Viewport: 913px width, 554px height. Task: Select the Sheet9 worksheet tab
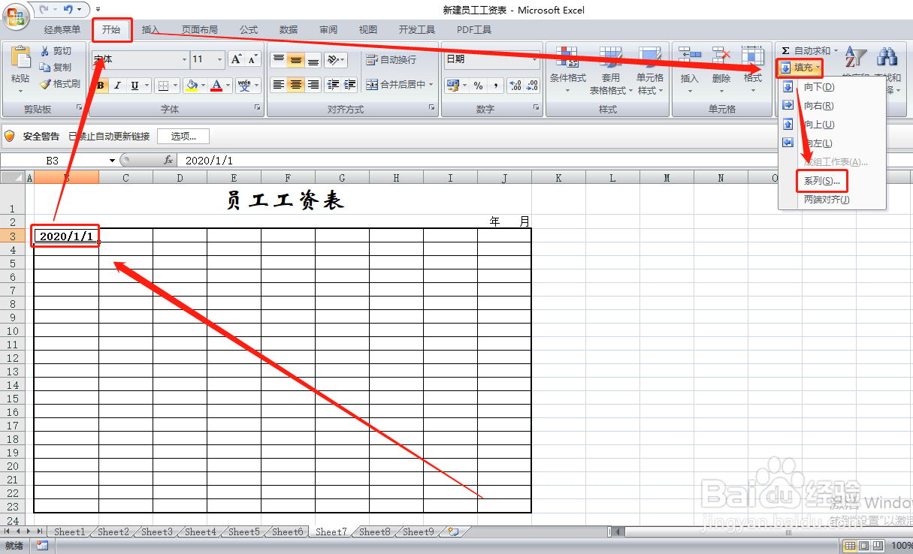pyautogui.click(x=418, y=531)
